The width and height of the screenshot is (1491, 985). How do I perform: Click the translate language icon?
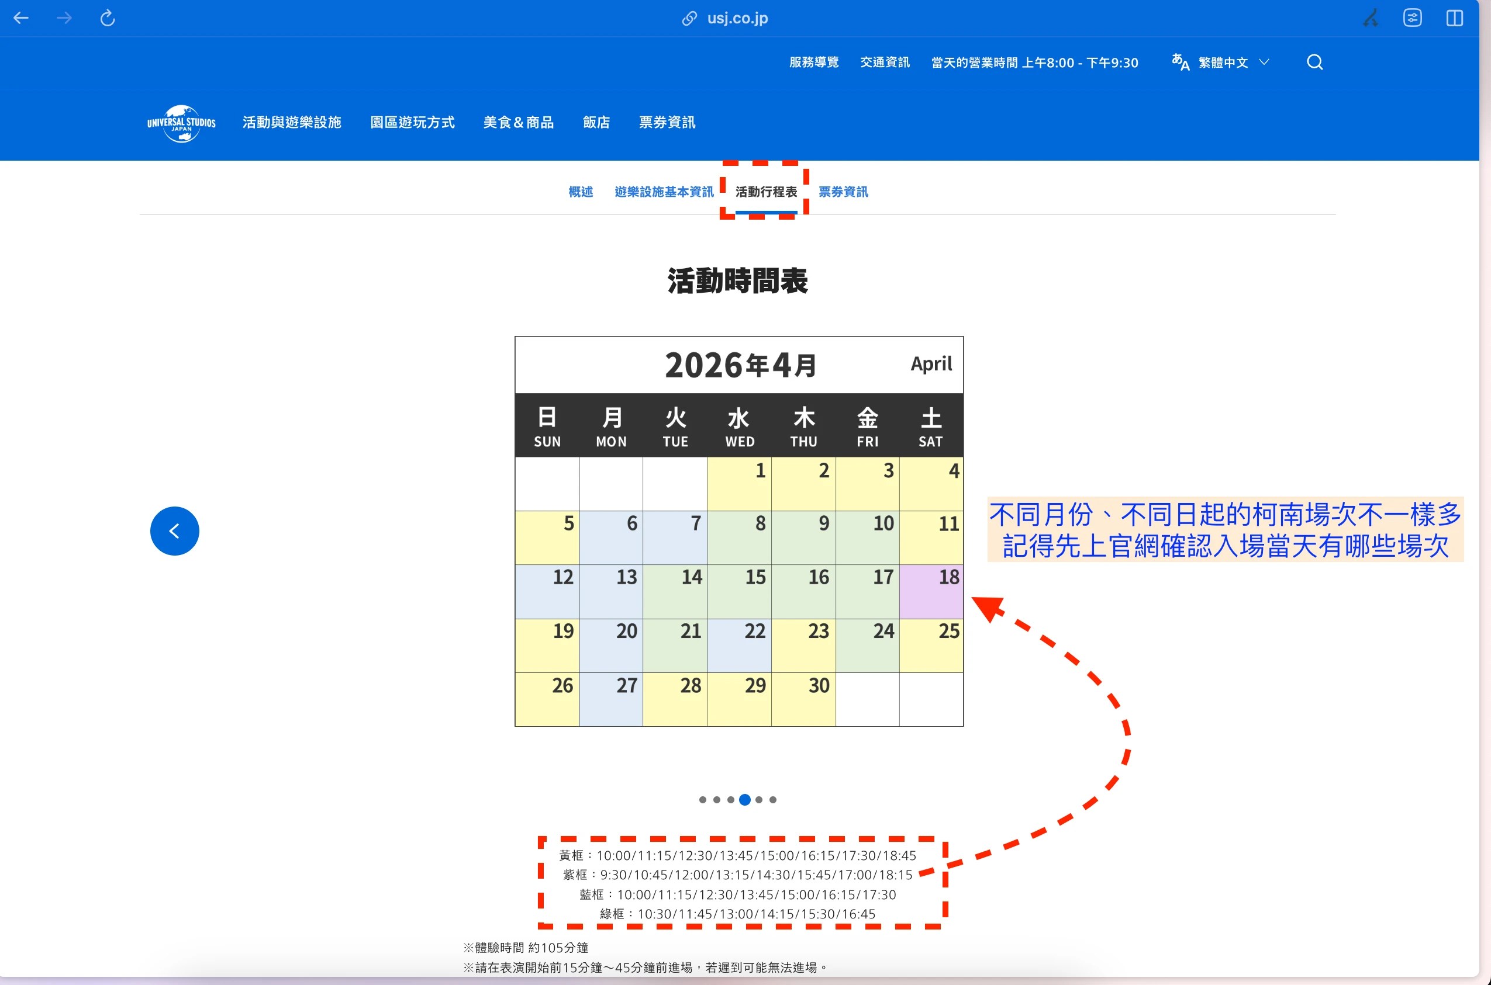pyautogui.click(x=1180, y=62)
